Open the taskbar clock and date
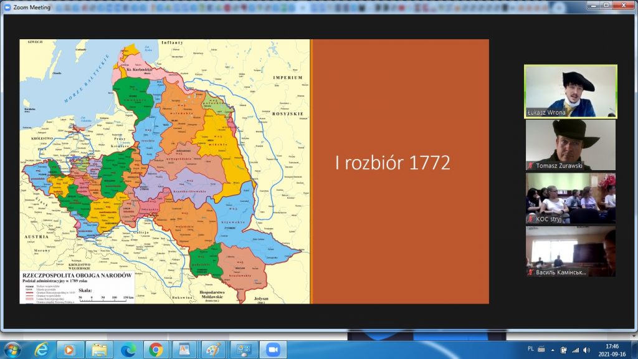 click(x=611, y=350)
